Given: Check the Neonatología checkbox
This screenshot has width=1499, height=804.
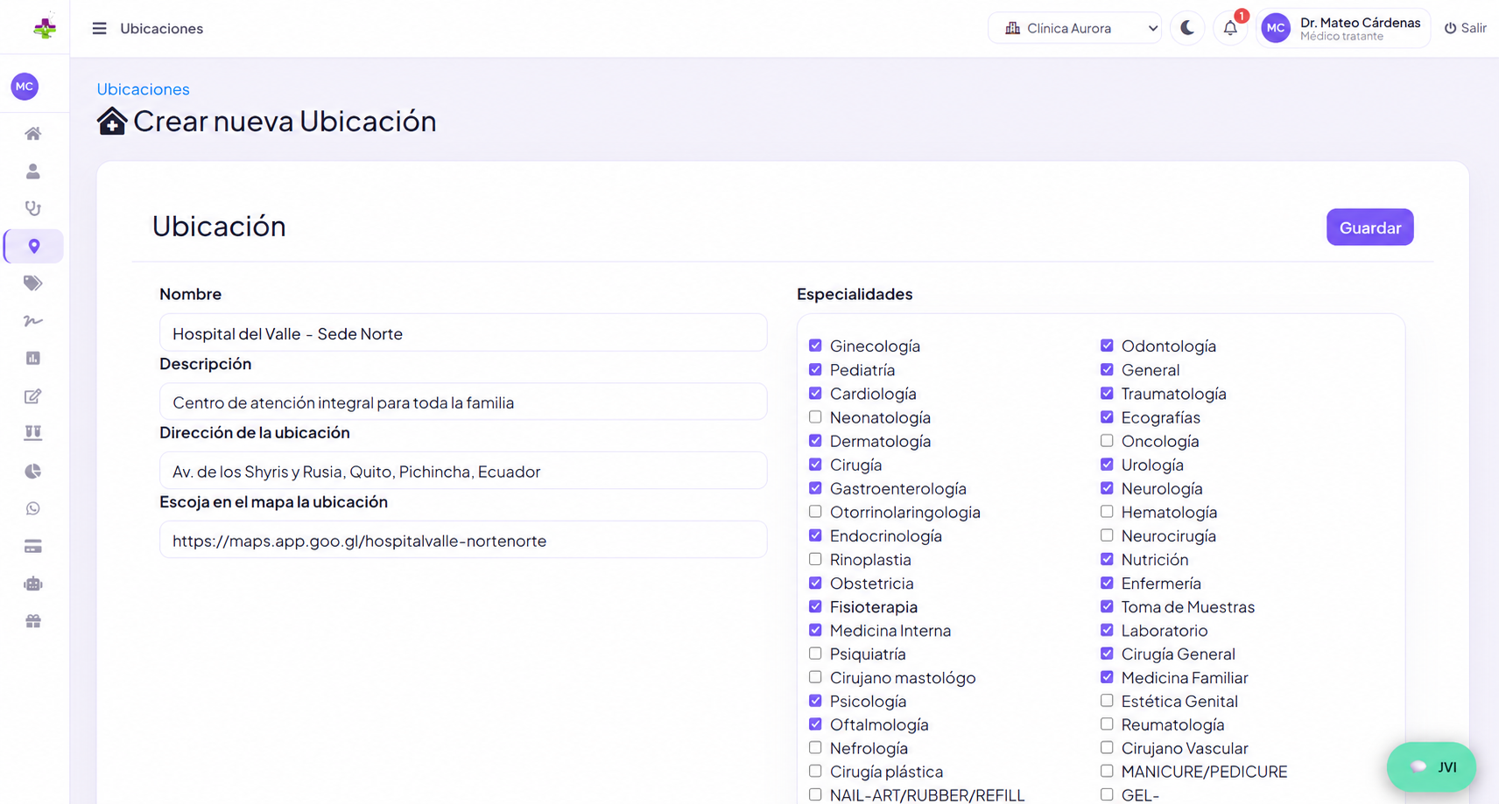Looking at the screenshot, I should coord(815,417).
